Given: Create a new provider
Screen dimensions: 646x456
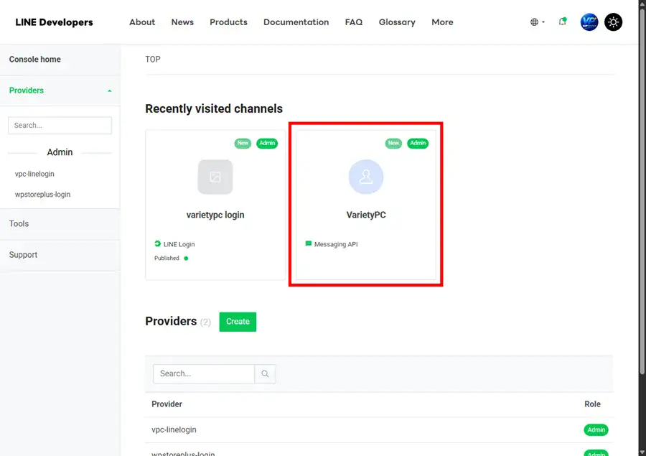Looking at the screenshot, I should click(x=238, y=322).
